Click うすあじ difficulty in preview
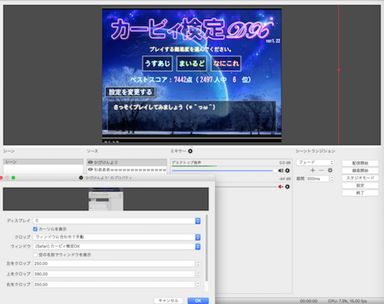 (158, 64)
